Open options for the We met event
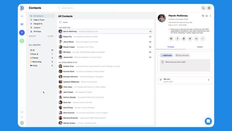This screenshot has height=131, width=232. 209,80
